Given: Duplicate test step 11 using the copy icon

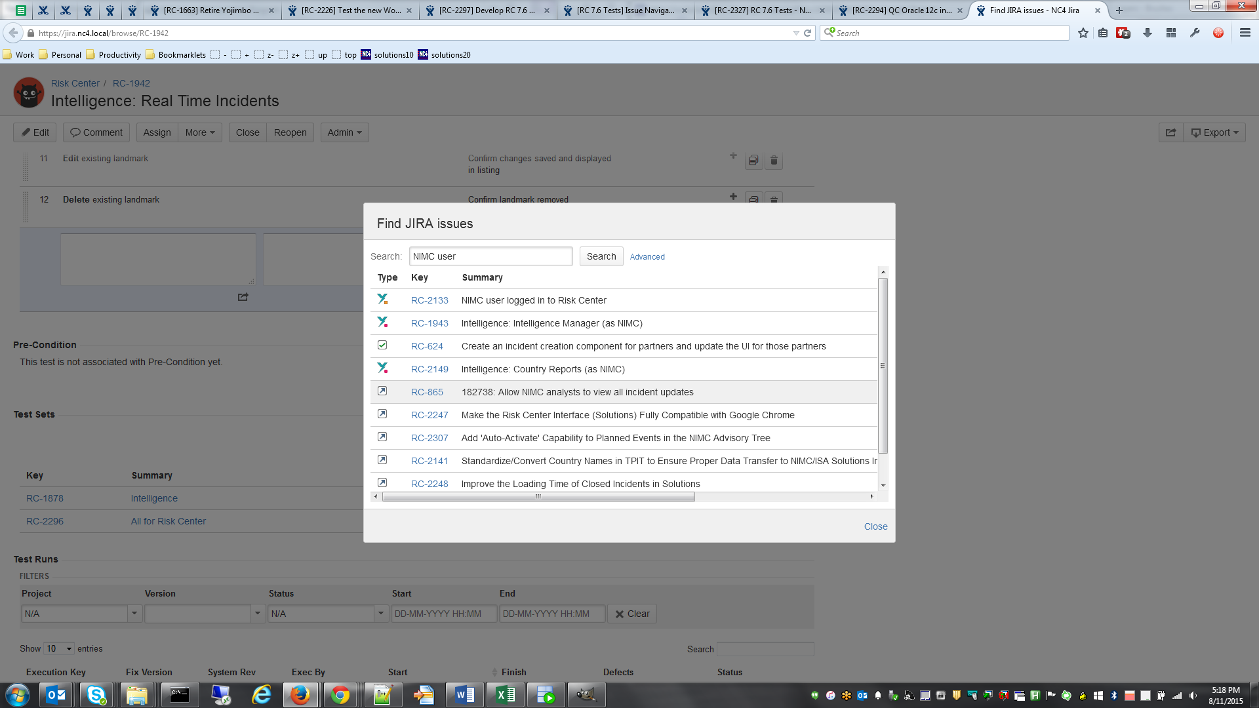Looking at the screenshot, I should click(753, 160).
